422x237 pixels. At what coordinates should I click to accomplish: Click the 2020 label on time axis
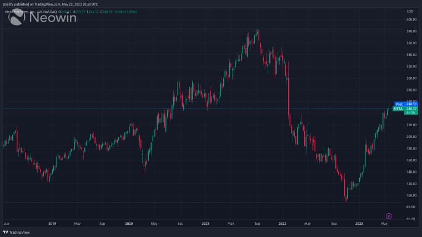[x=129, y=224]
